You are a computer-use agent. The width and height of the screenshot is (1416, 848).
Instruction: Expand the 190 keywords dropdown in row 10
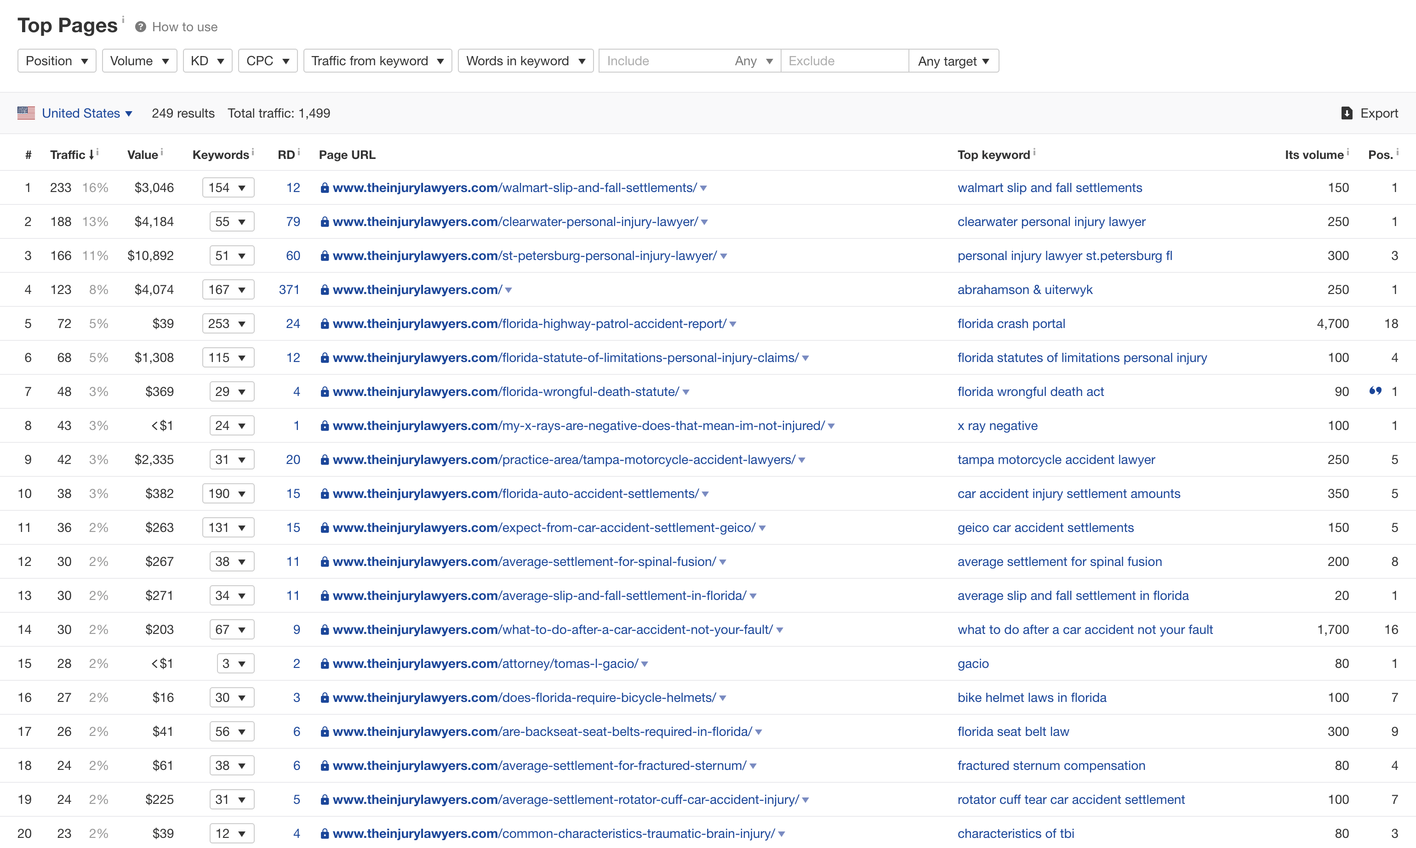pos(228,494)
